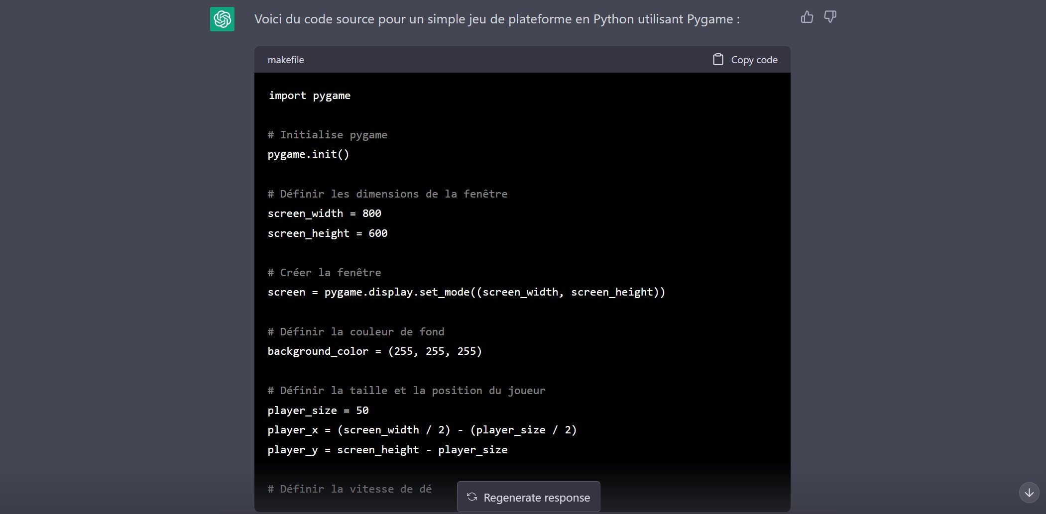Click the Copy code label
Viewport: 1046px width, 514px height.
[x=754, y=60]
